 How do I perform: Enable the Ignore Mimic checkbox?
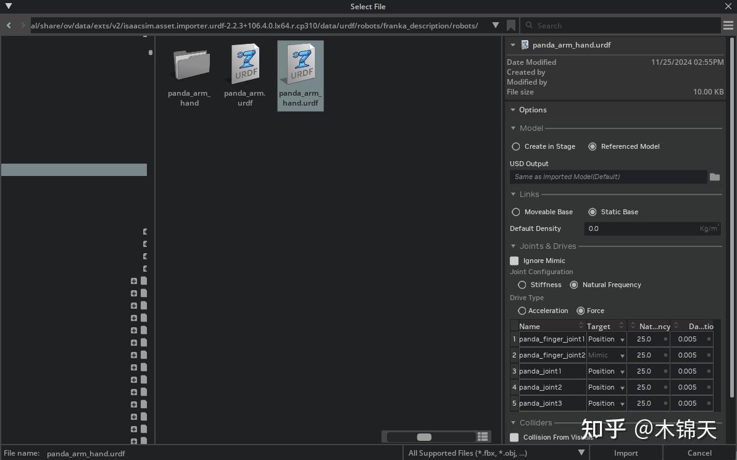click(x=514, y=261)
